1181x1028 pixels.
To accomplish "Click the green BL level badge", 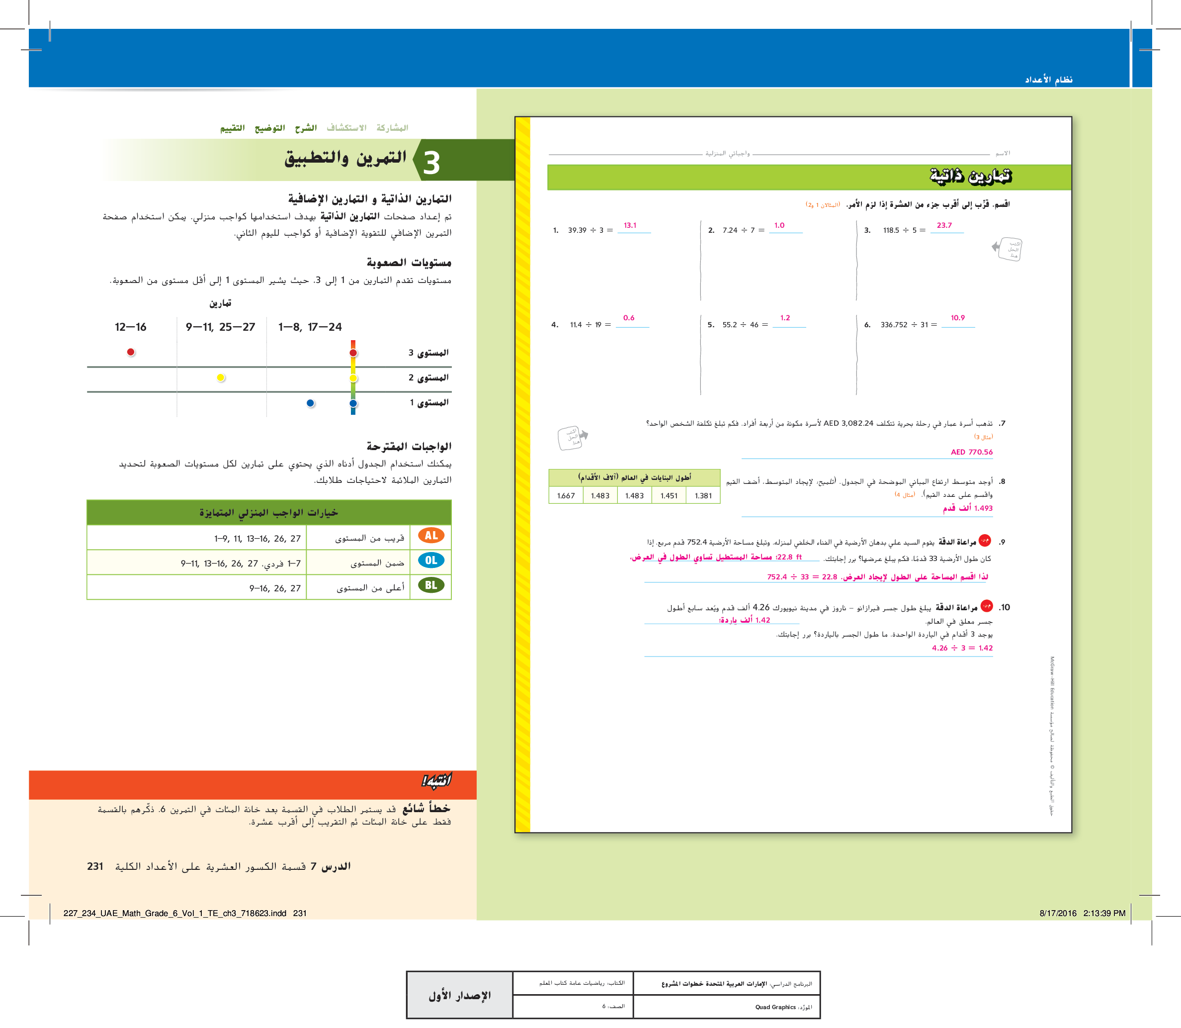I will [x=431, y=586].
